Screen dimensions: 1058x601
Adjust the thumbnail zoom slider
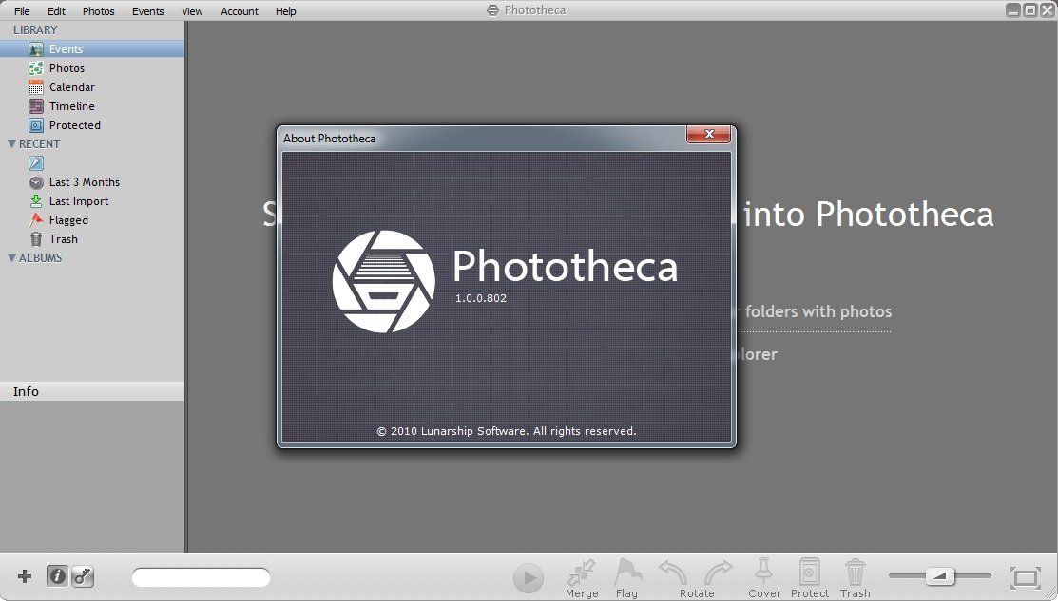click(940, 575)
